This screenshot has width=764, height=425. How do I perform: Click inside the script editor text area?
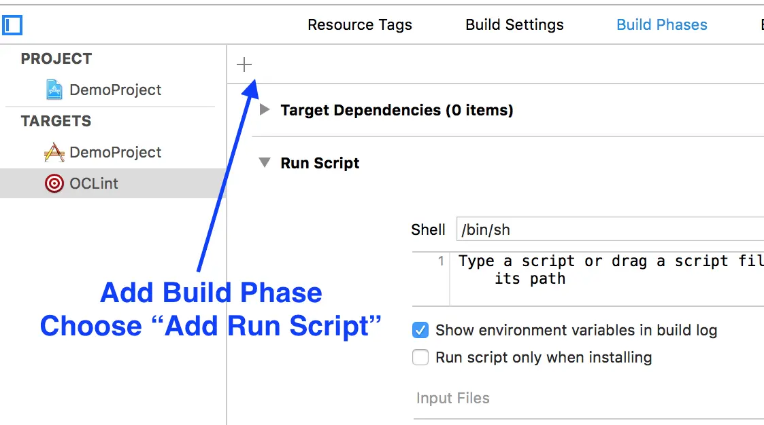[605, 278]
